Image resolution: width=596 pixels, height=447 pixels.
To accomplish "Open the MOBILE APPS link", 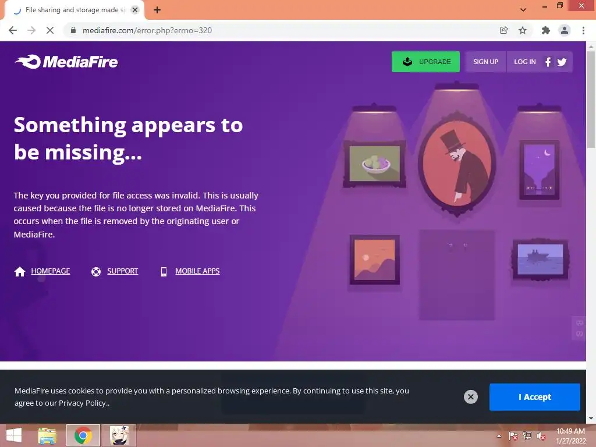I will [x=197, y=271].
